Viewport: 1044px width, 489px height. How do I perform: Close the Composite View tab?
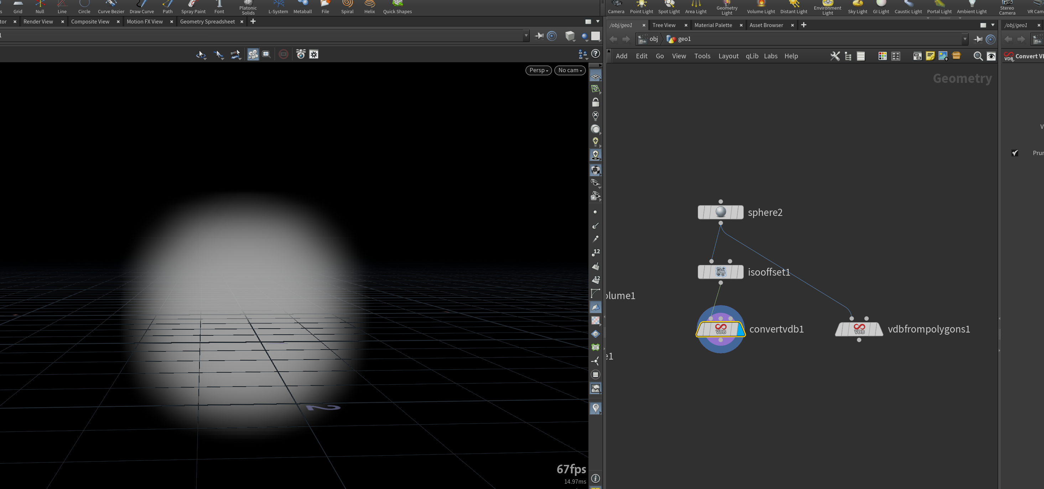tap(118, 21)
